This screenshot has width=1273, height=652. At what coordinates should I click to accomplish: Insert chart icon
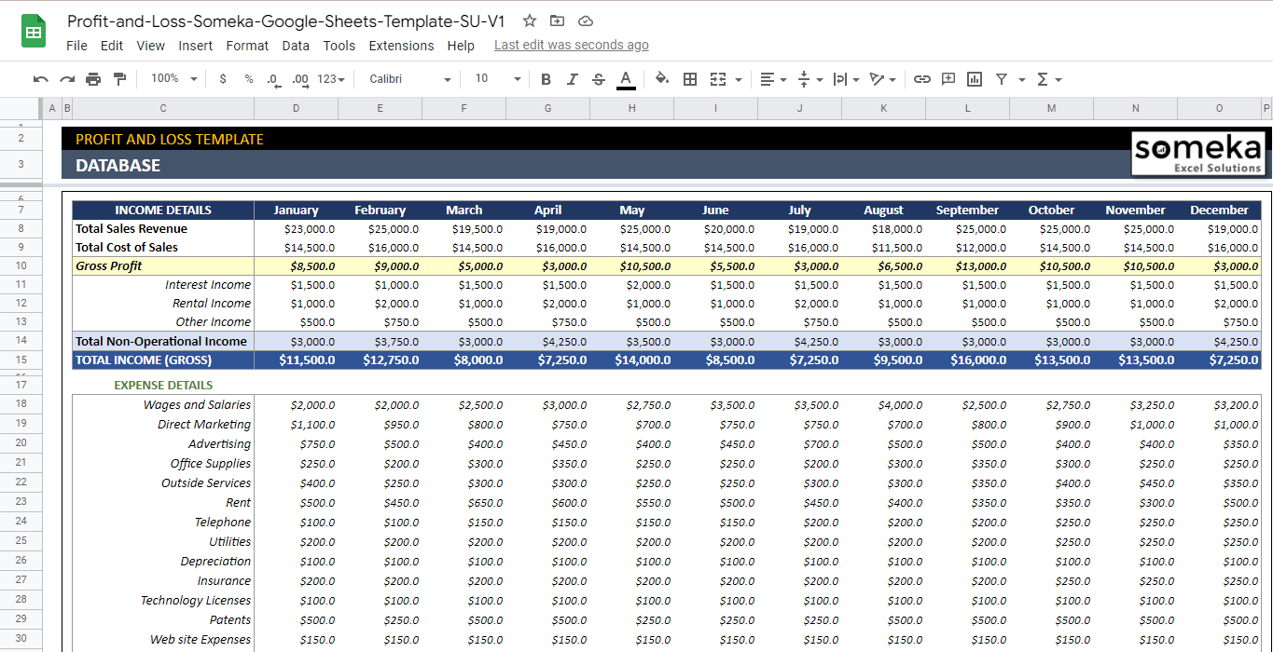(x=975, y=79)
